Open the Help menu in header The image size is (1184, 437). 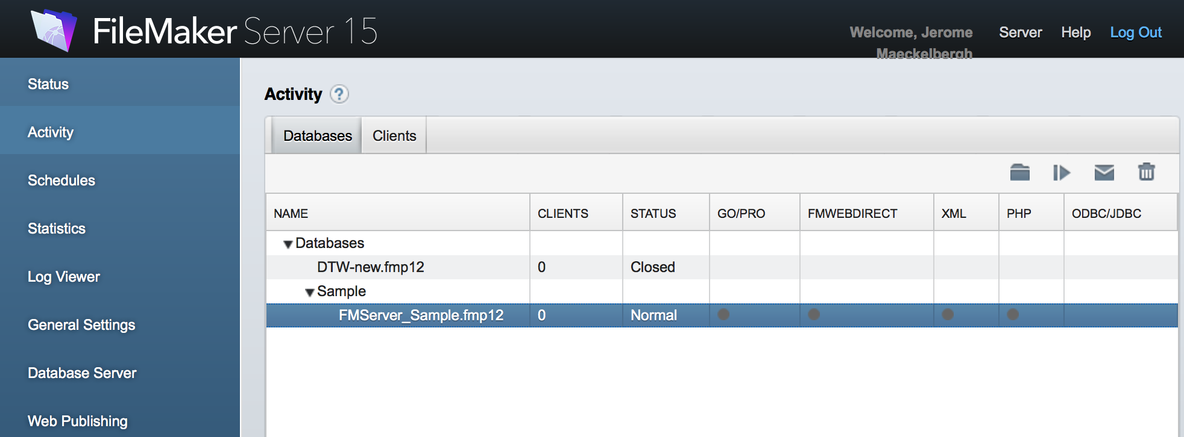[x=1075, y=33]
